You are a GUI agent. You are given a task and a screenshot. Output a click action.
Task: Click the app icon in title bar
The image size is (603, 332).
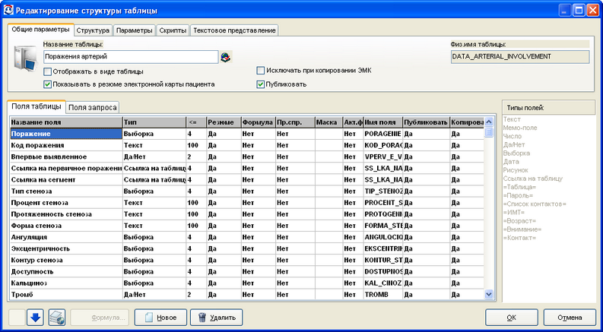(x=8, y=11)
